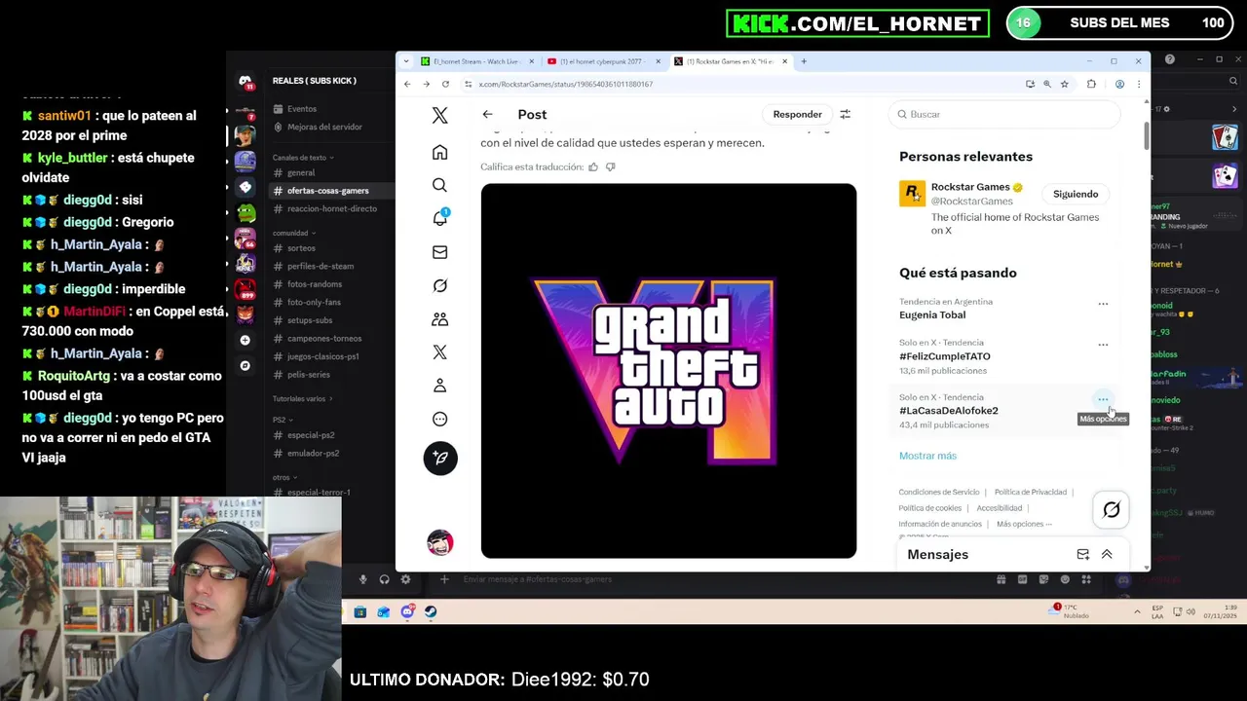
Task: Start new message icon in Mensajes bar
Action: (x=1082, y=554)
